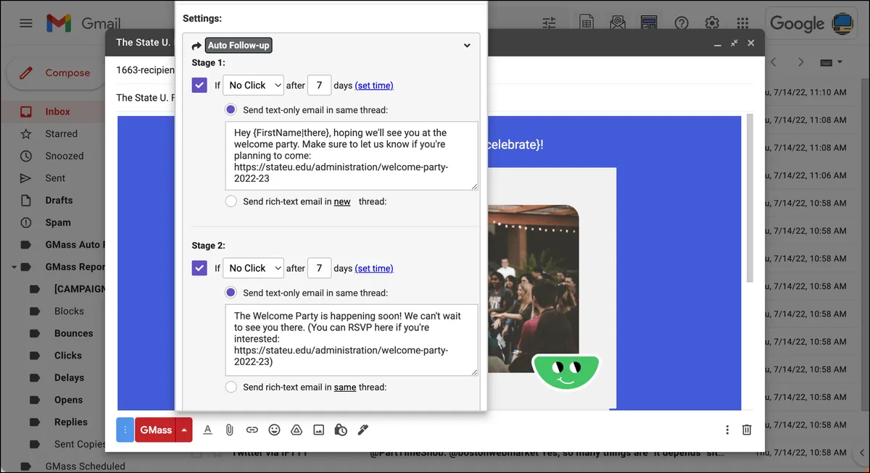Go to older messages right arrow

pos(801,62)
